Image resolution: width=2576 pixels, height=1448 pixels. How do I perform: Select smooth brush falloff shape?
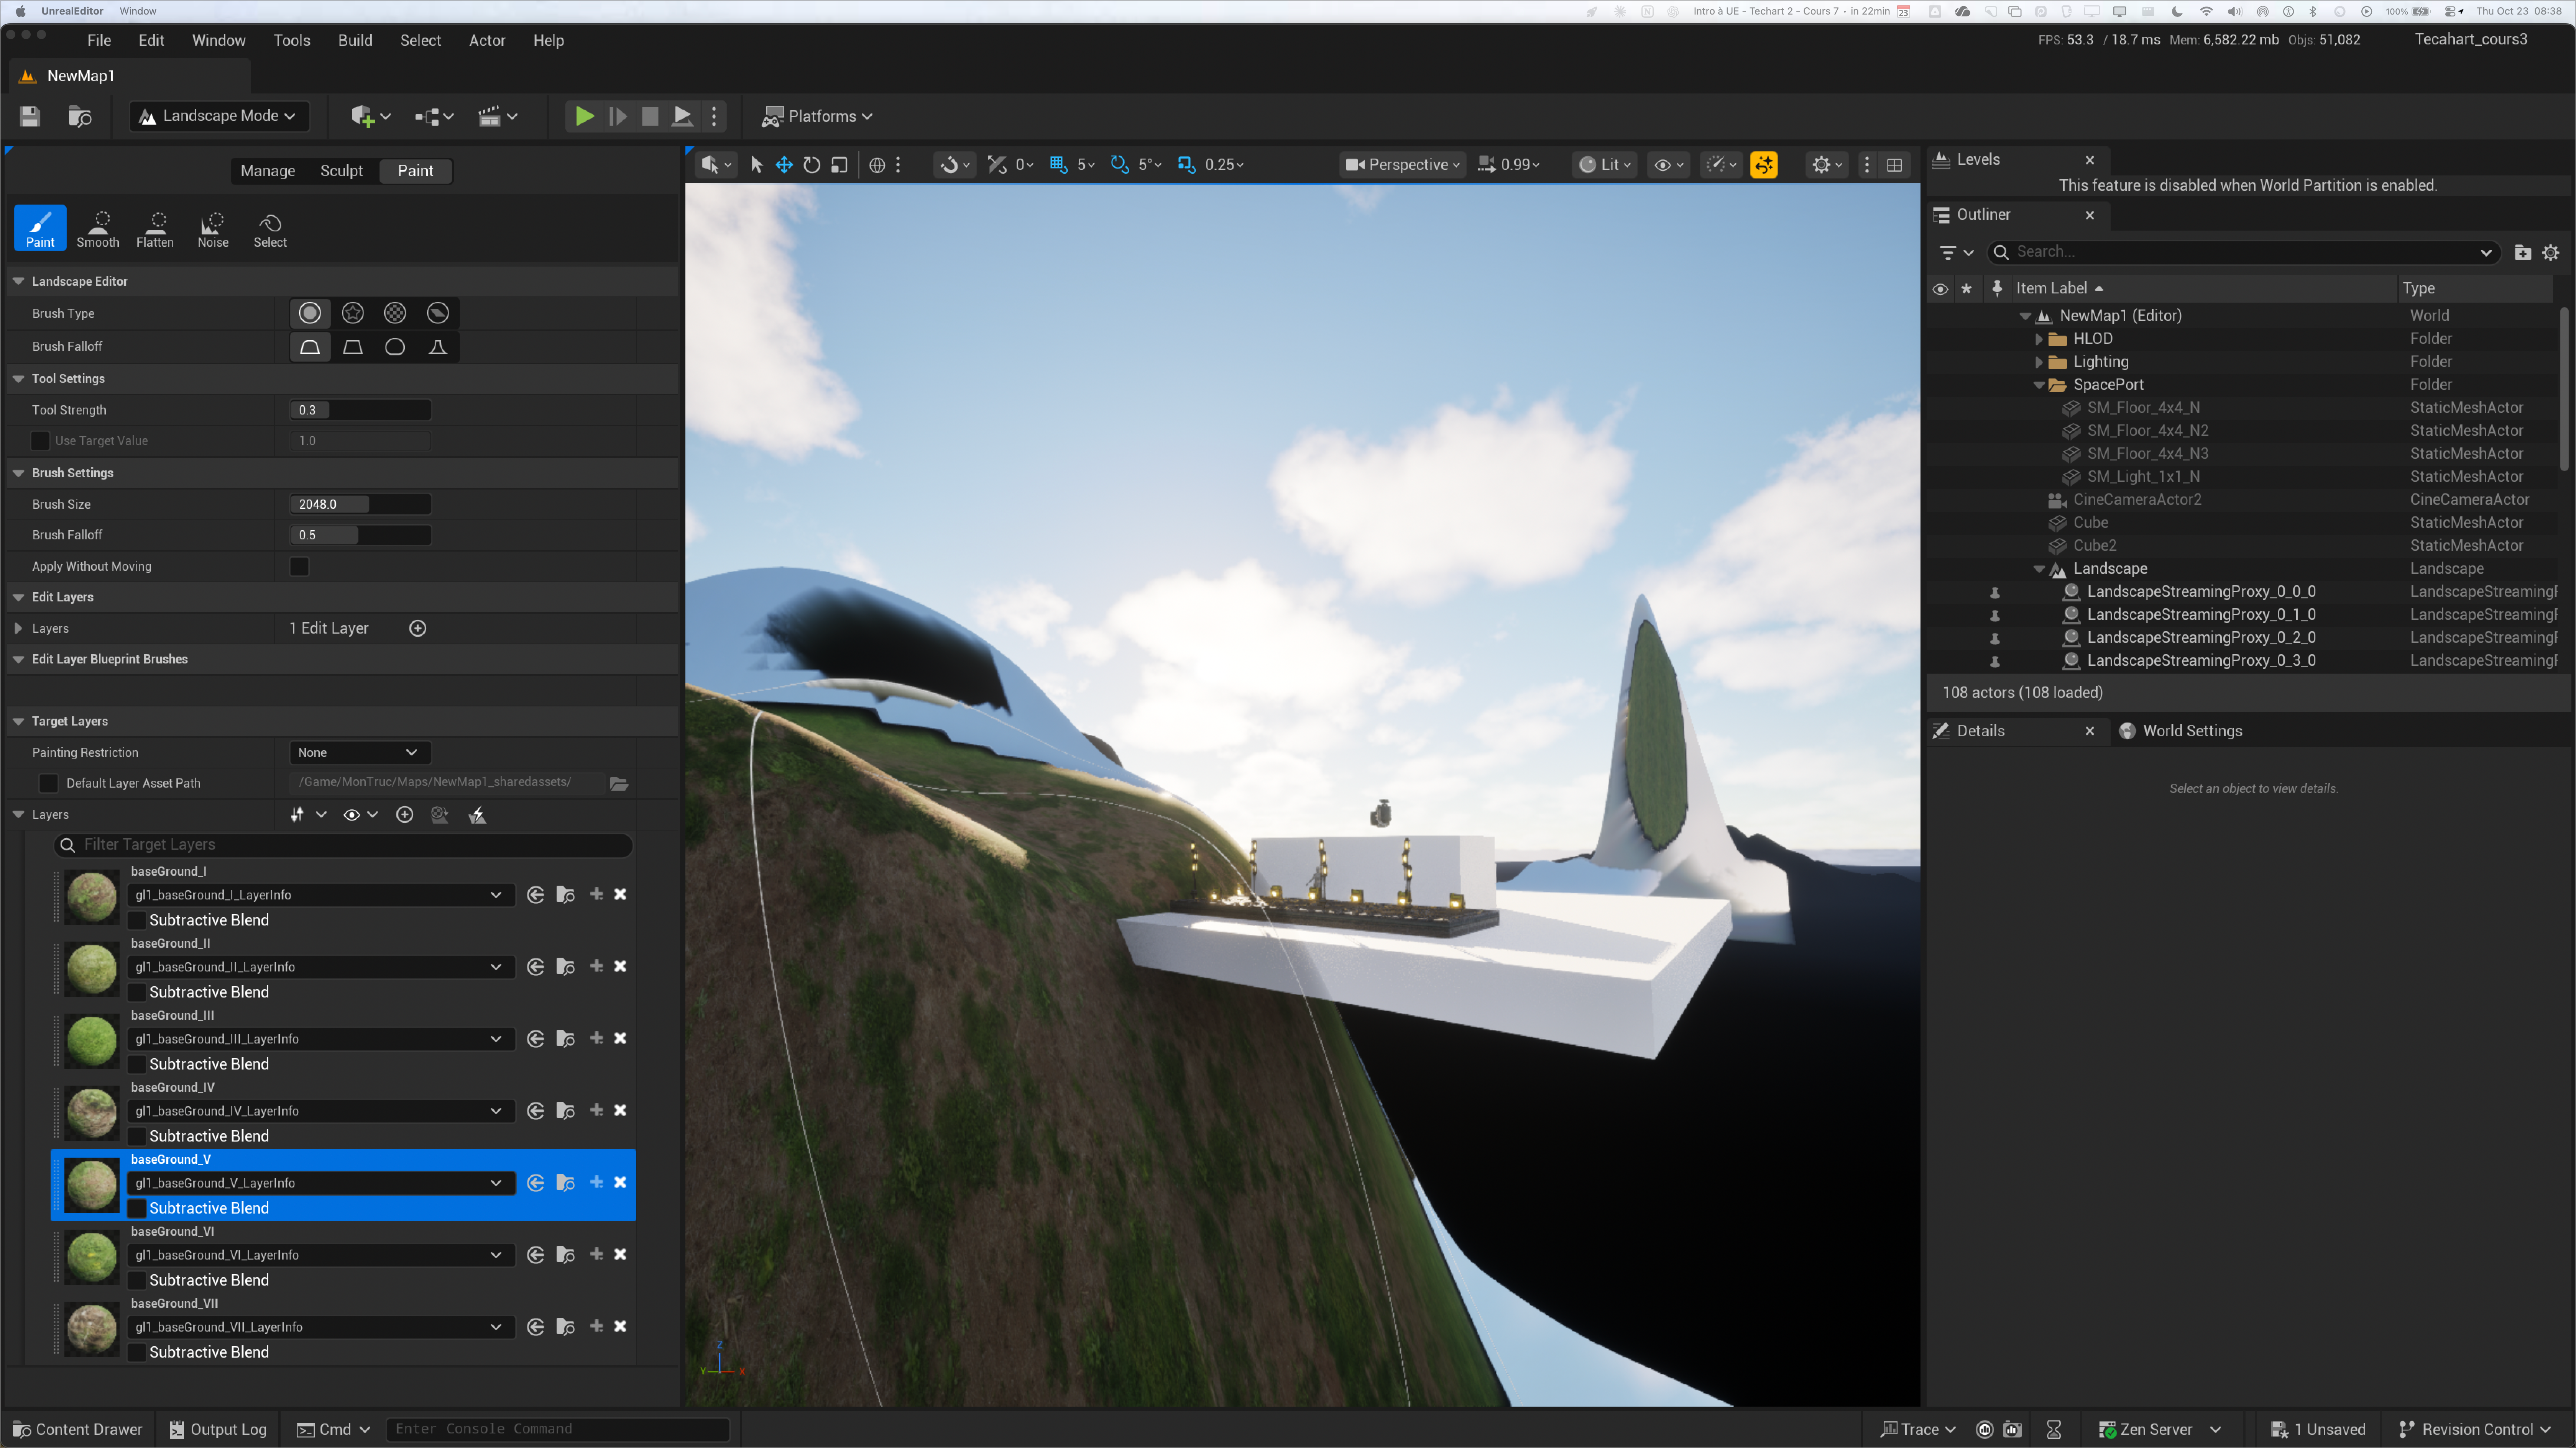click(310, 347)
